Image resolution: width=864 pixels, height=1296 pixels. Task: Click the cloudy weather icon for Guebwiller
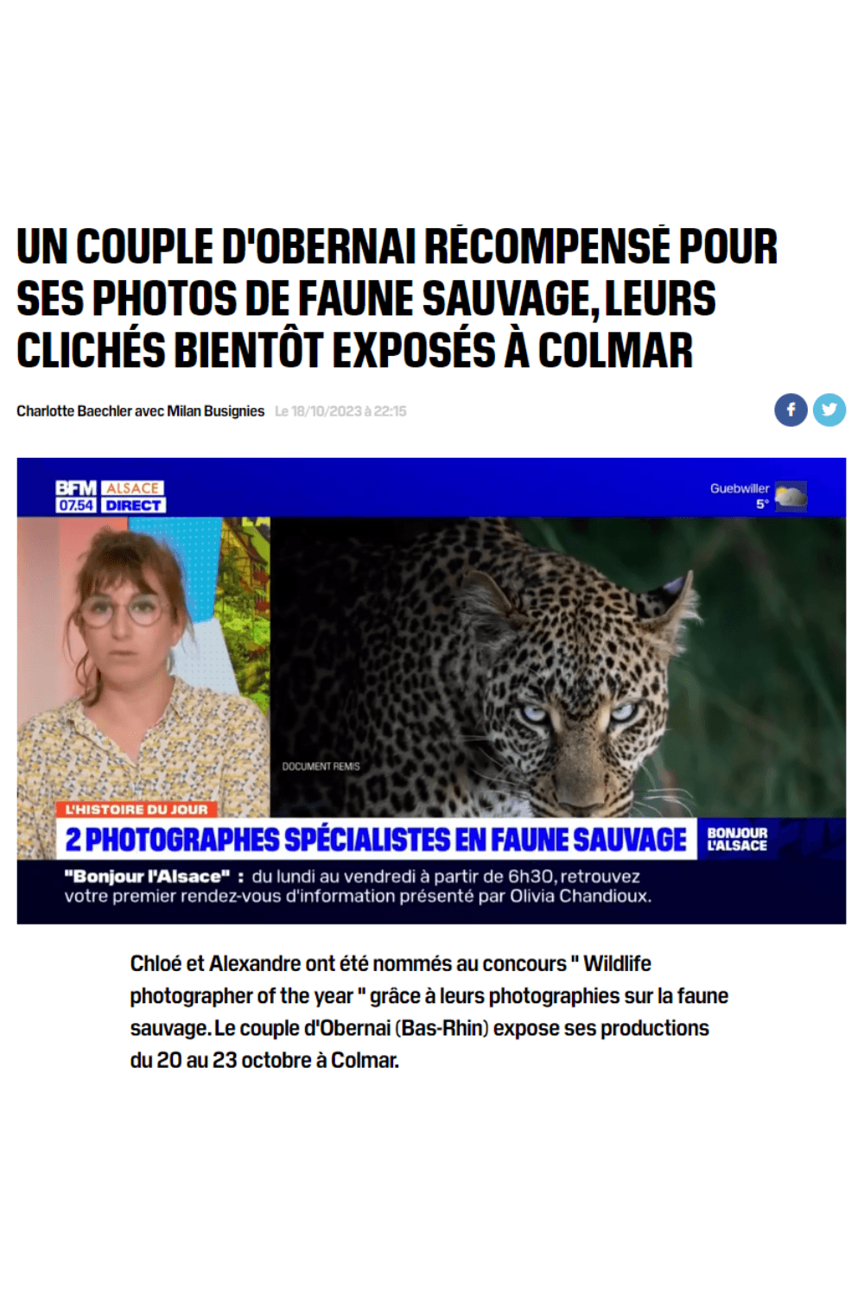pyautogui.click(x=791, y=496)
